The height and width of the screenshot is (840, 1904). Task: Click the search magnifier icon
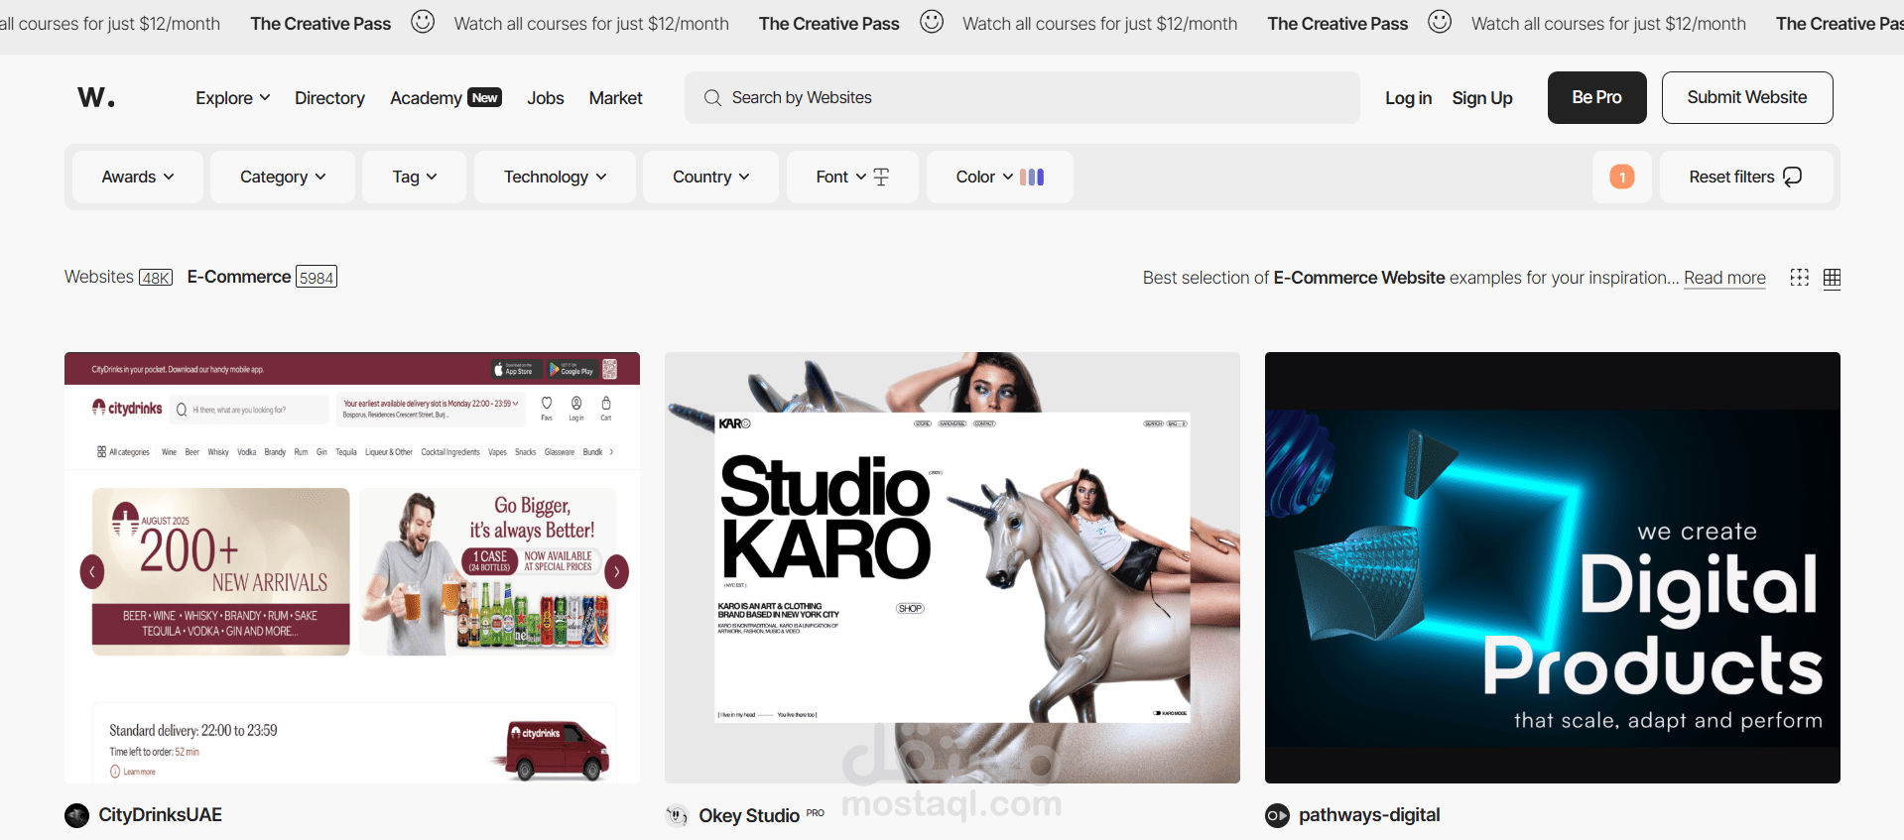point(712,97)
